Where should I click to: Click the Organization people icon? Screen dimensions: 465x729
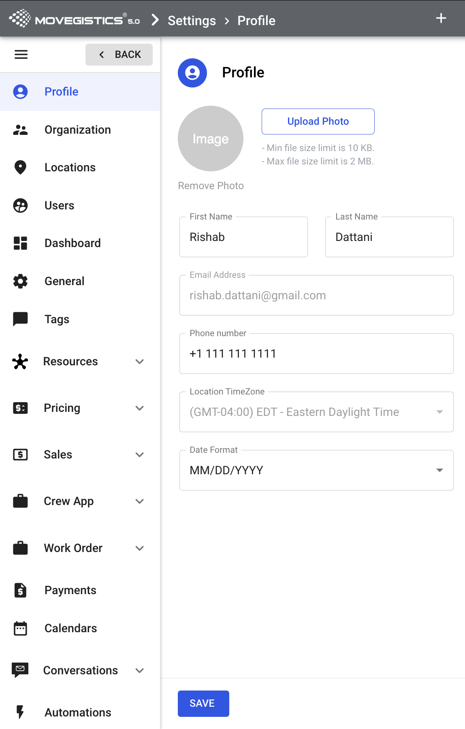click(x=20, y=130)
